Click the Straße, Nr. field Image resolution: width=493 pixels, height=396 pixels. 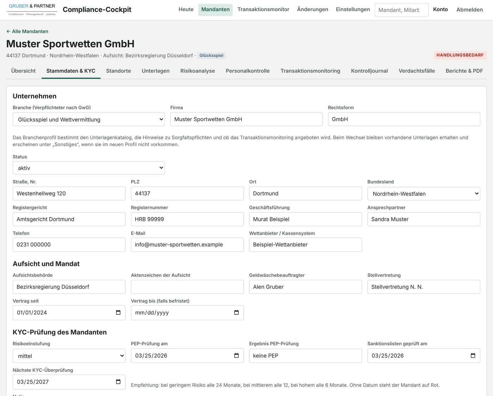click(x=69, y=193)
